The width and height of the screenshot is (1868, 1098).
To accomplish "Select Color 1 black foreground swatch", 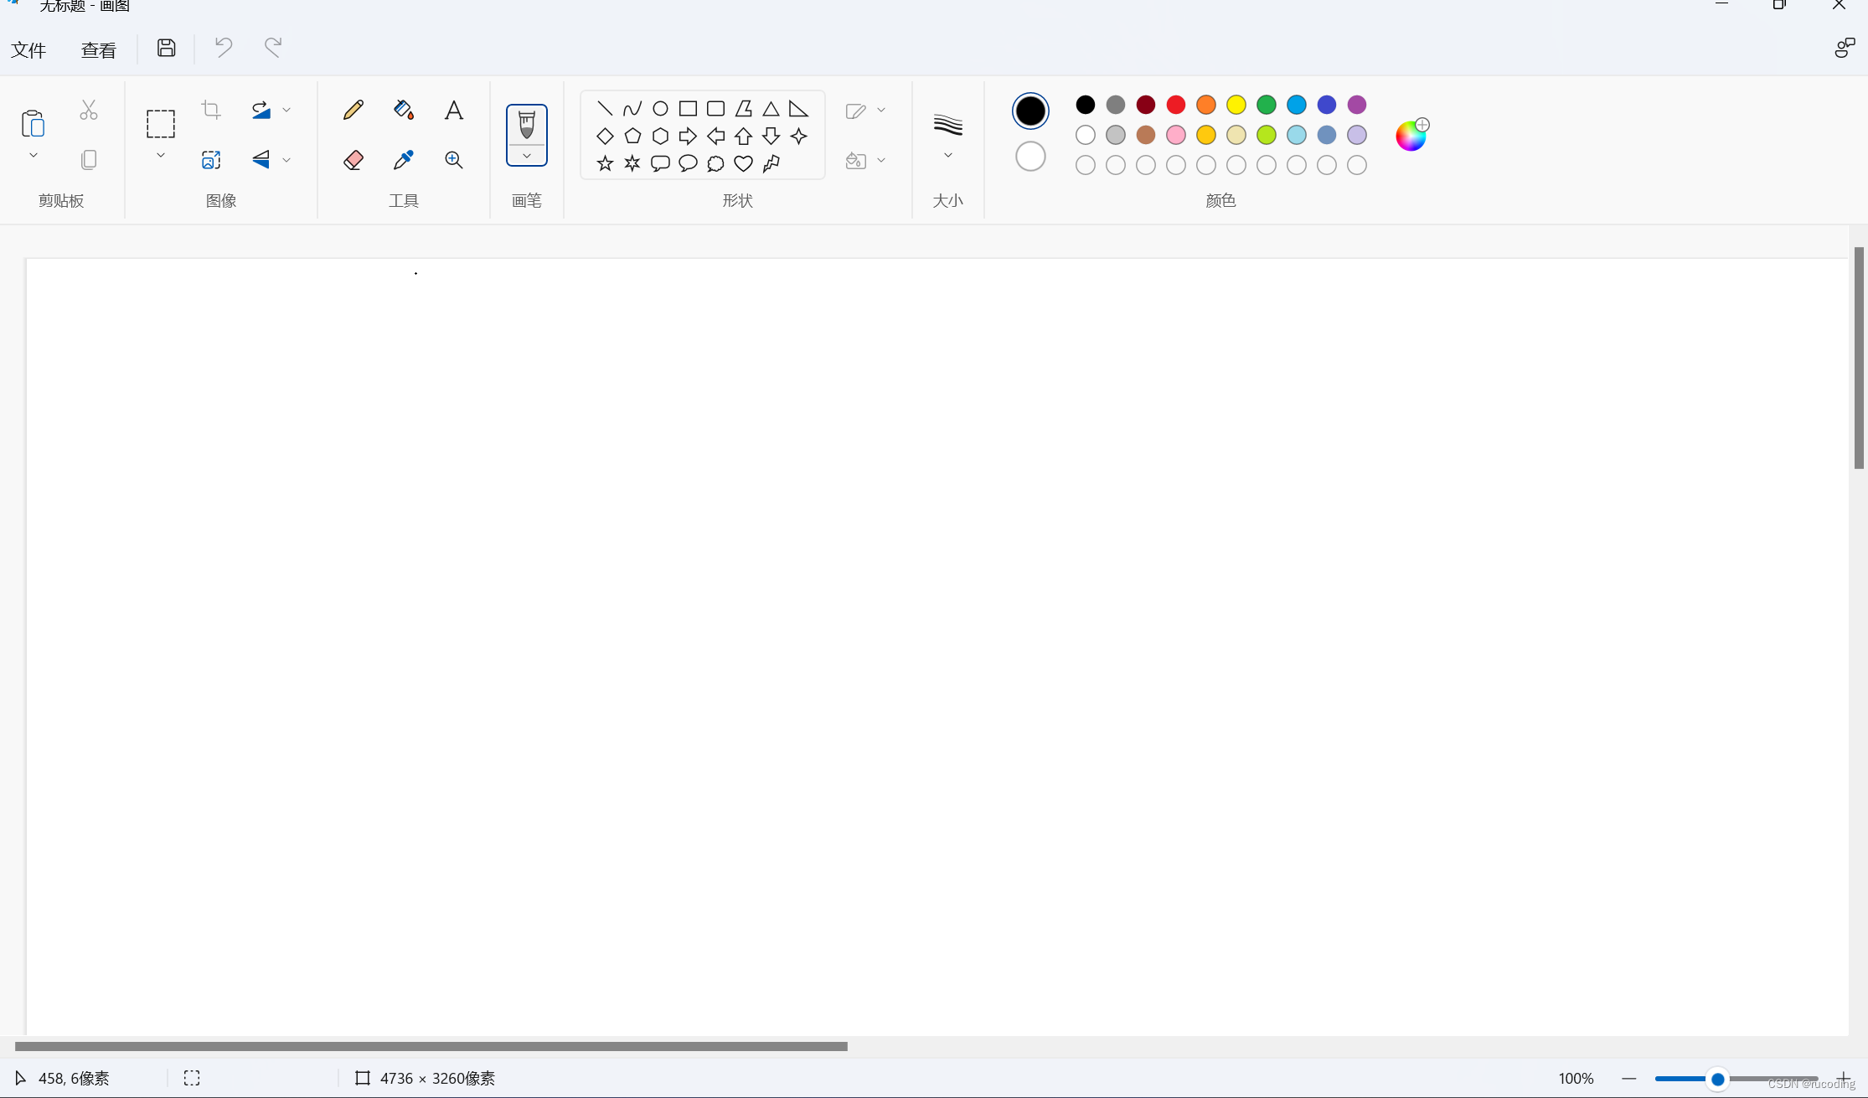I will 1030,111.
